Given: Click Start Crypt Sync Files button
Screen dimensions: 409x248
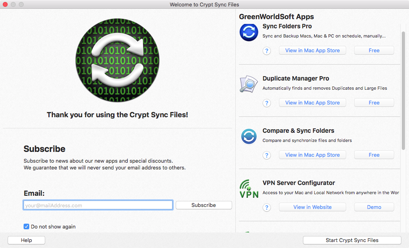Looking at the screenshot, I should (352, 240).
